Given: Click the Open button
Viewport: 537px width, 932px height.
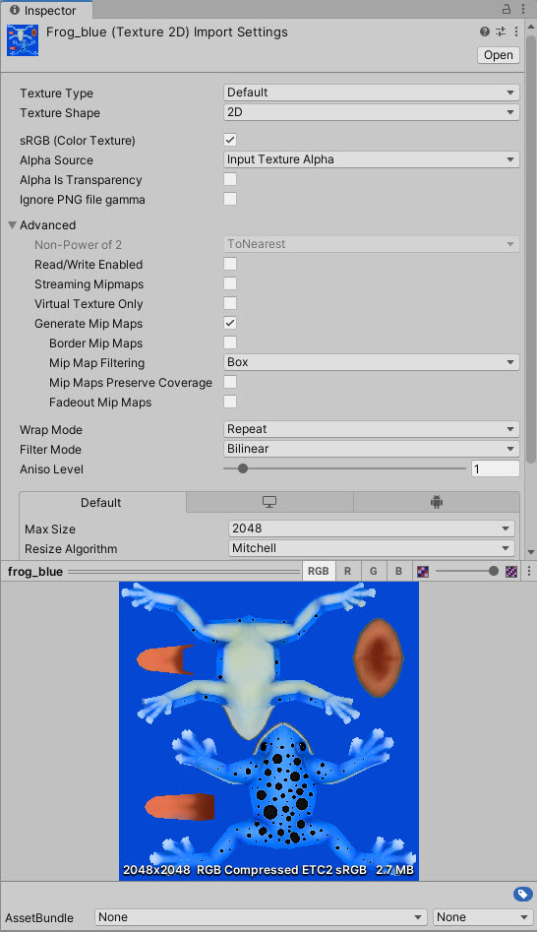Looking at the screenshot, I should [x=499, y=55].
